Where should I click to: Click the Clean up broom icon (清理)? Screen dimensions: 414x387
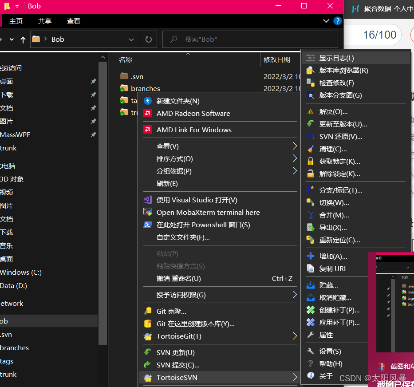(311, 149)
